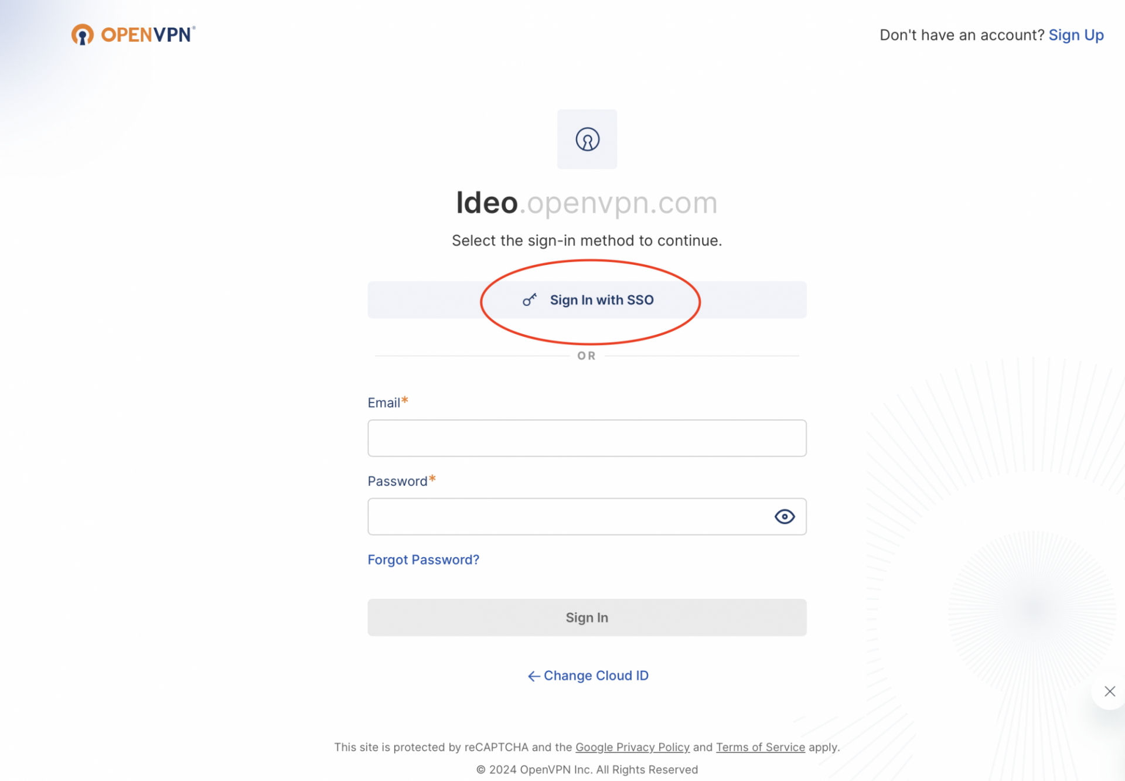Focus the Email input field
1125x781 pixels.
[587, 438]
